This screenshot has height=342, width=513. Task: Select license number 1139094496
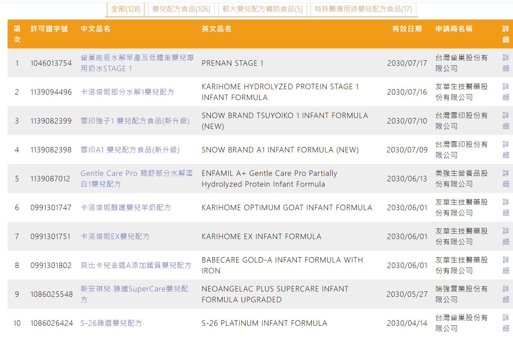pyautogui.click(x=51, y=92)
